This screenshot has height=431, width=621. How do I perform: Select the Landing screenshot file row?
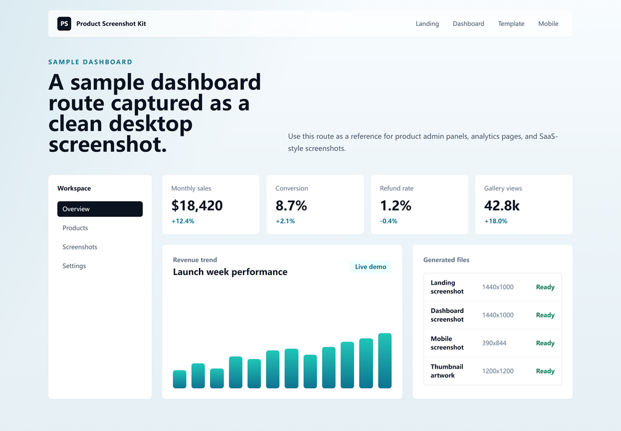point(492,287)
